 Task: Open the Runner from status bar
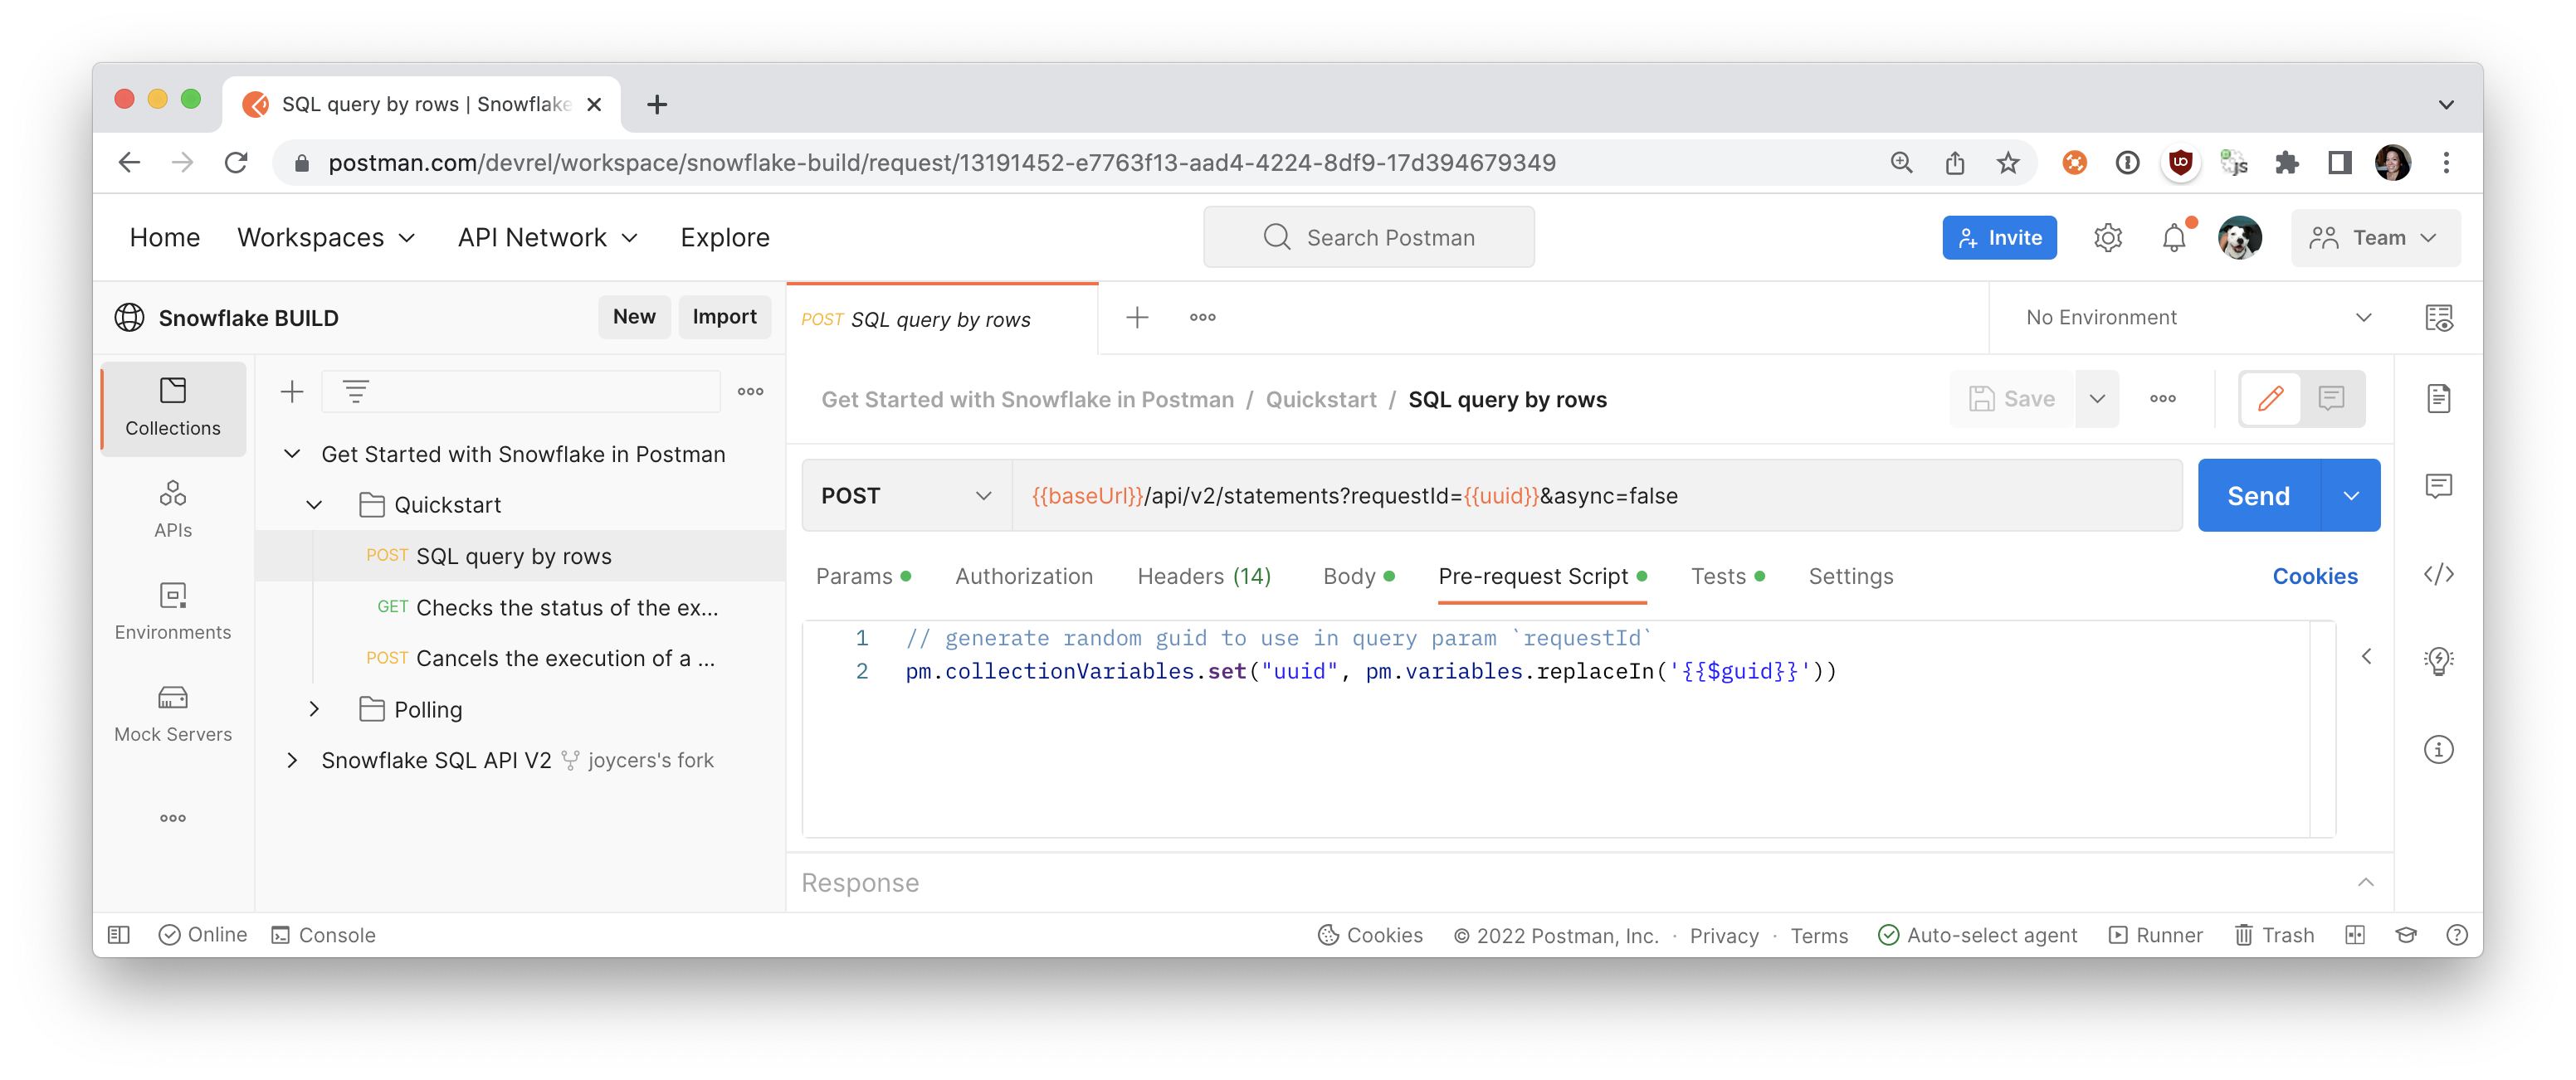(2155, 934)
